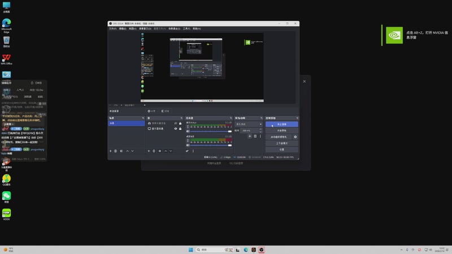Screen dimensions: 452x254
Task: Start the Virtual Camera
Action: pyautogui.click(x=279, y=137)
